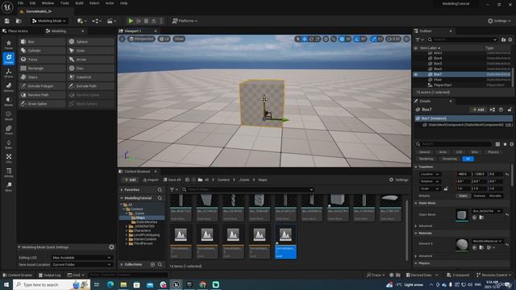Select the Rectangle shape tool
This screenshot has width=516, height=290.
point(42,68)
